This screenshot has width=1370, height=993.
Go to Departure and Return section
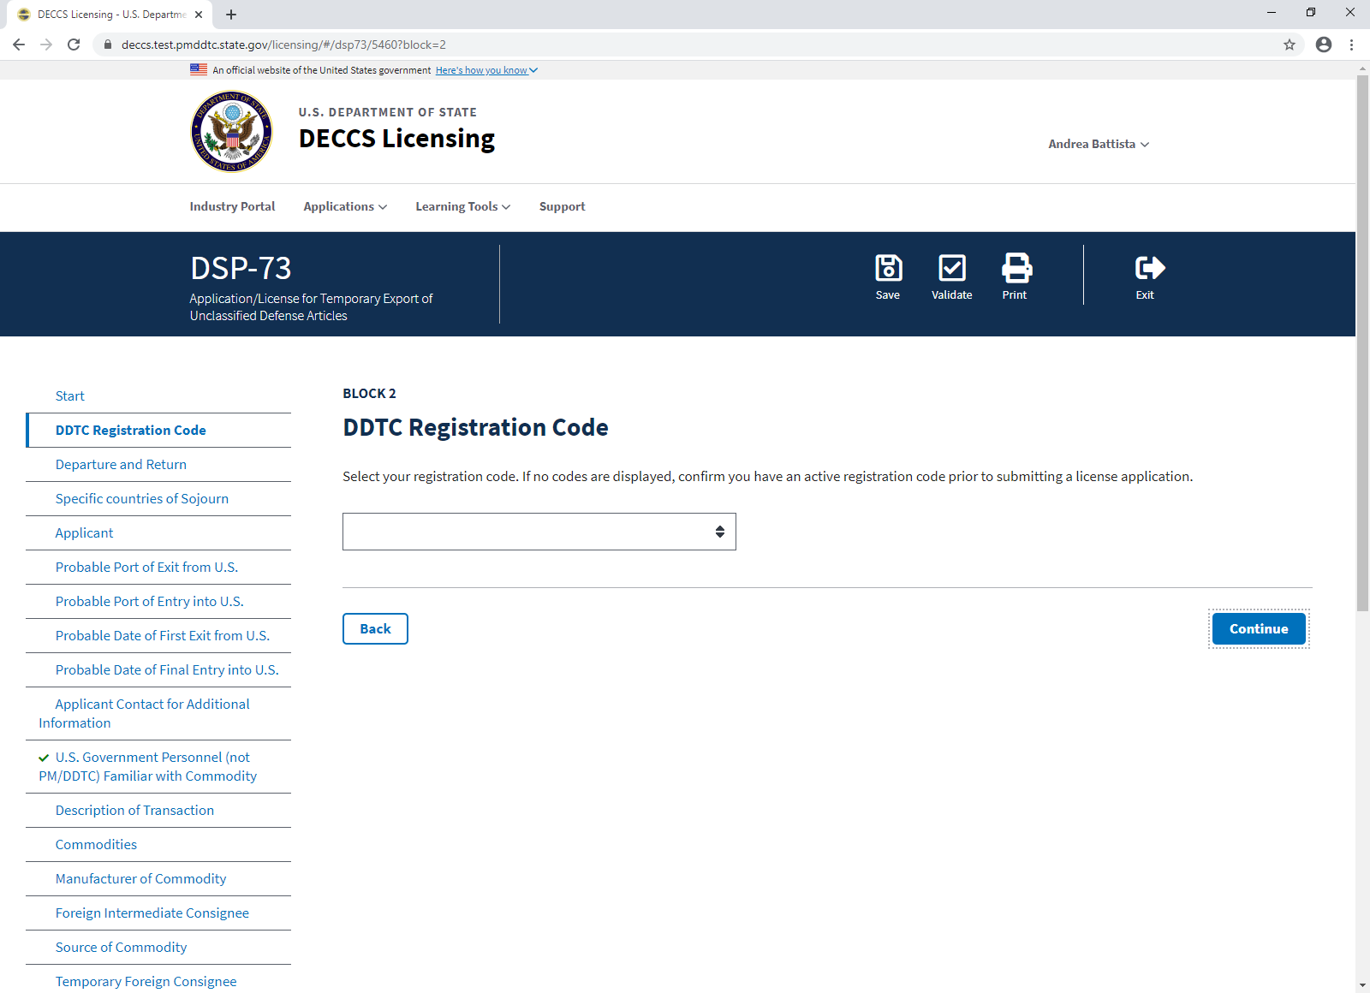pyautogui.click(x=121, y=464)
